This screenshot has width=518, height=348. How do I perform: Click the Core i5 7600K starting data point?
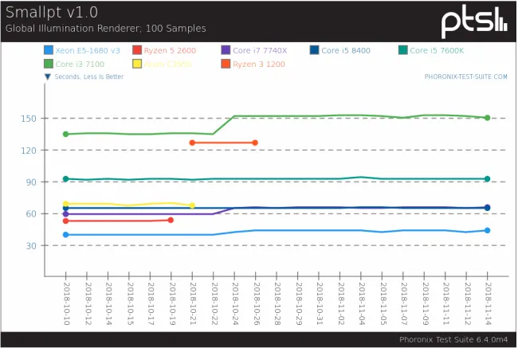tap(65, 179)
